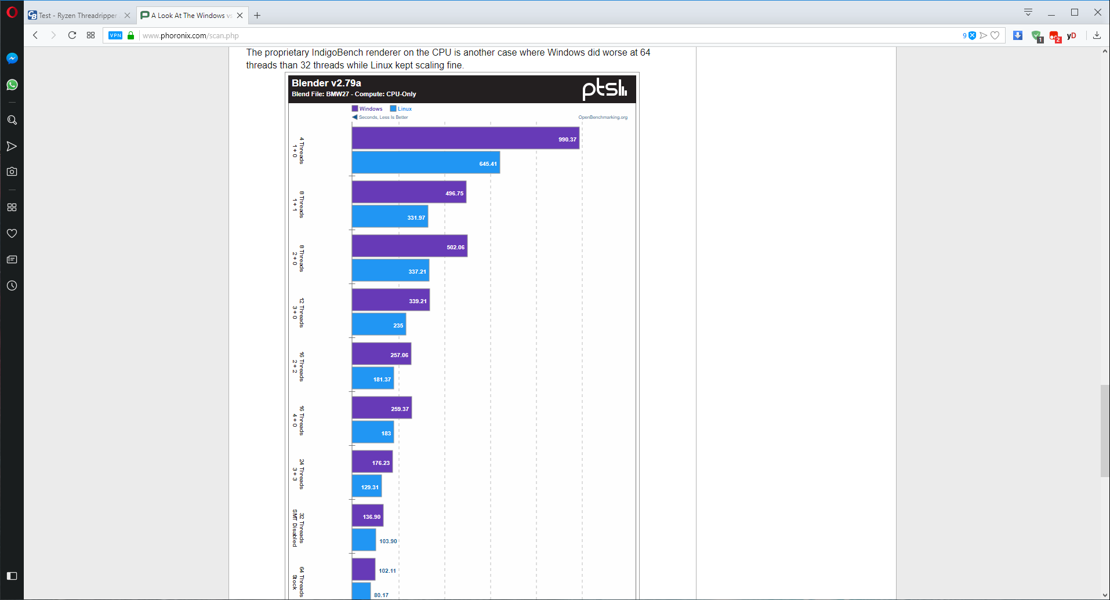Click the 181.37 Linux bar value

point(382,380)
